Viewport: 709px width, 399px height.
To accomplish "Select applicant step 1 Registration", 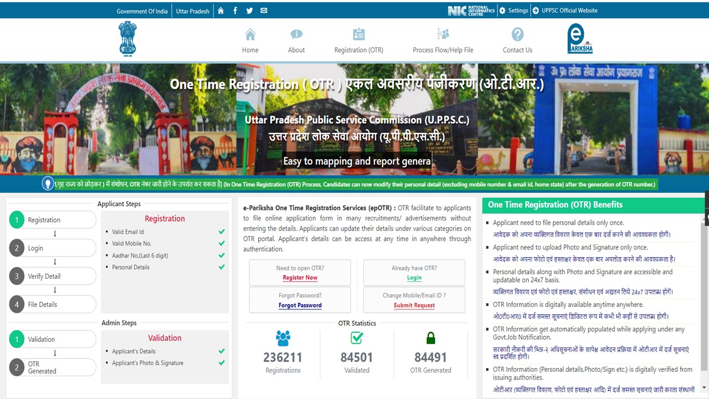I will click(53, 220).
